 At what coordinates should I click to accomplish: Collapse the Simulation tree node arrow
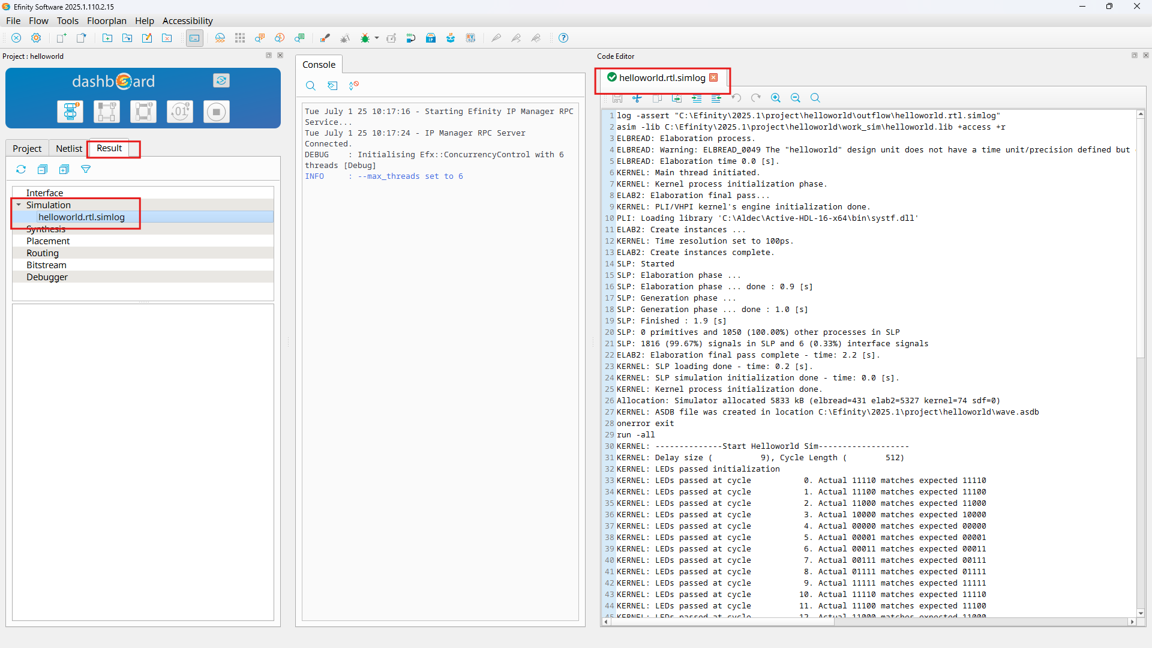(19, 205)
